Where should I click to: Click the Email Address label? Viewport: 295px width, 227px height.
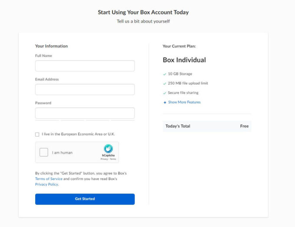(x=47, y=80)
